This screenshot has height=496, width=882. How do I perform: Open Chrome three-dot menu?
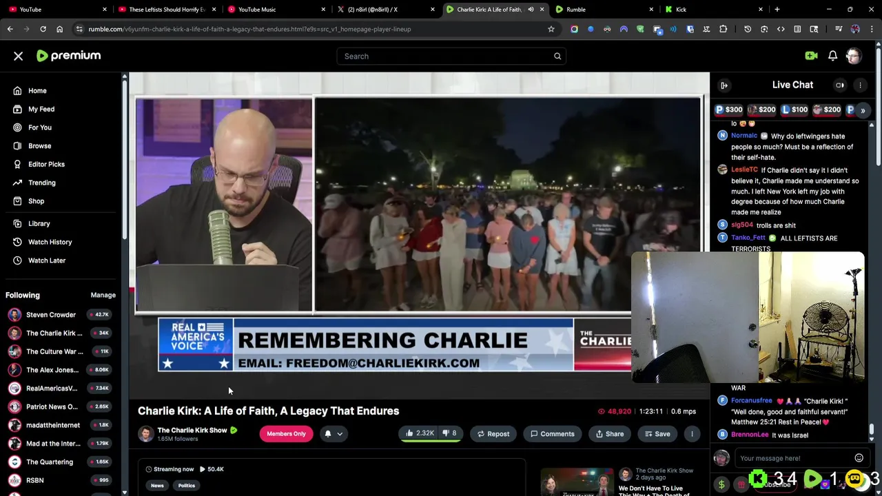872,29
